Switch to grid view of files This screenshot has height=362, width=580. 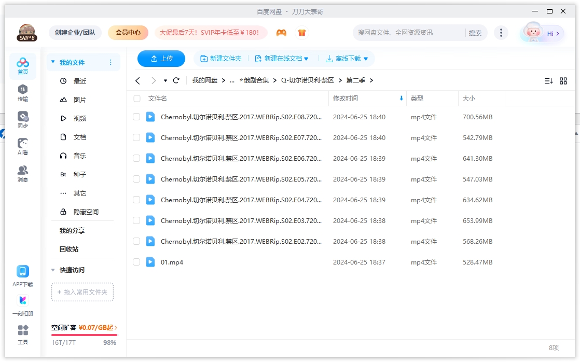pos(564,80)
